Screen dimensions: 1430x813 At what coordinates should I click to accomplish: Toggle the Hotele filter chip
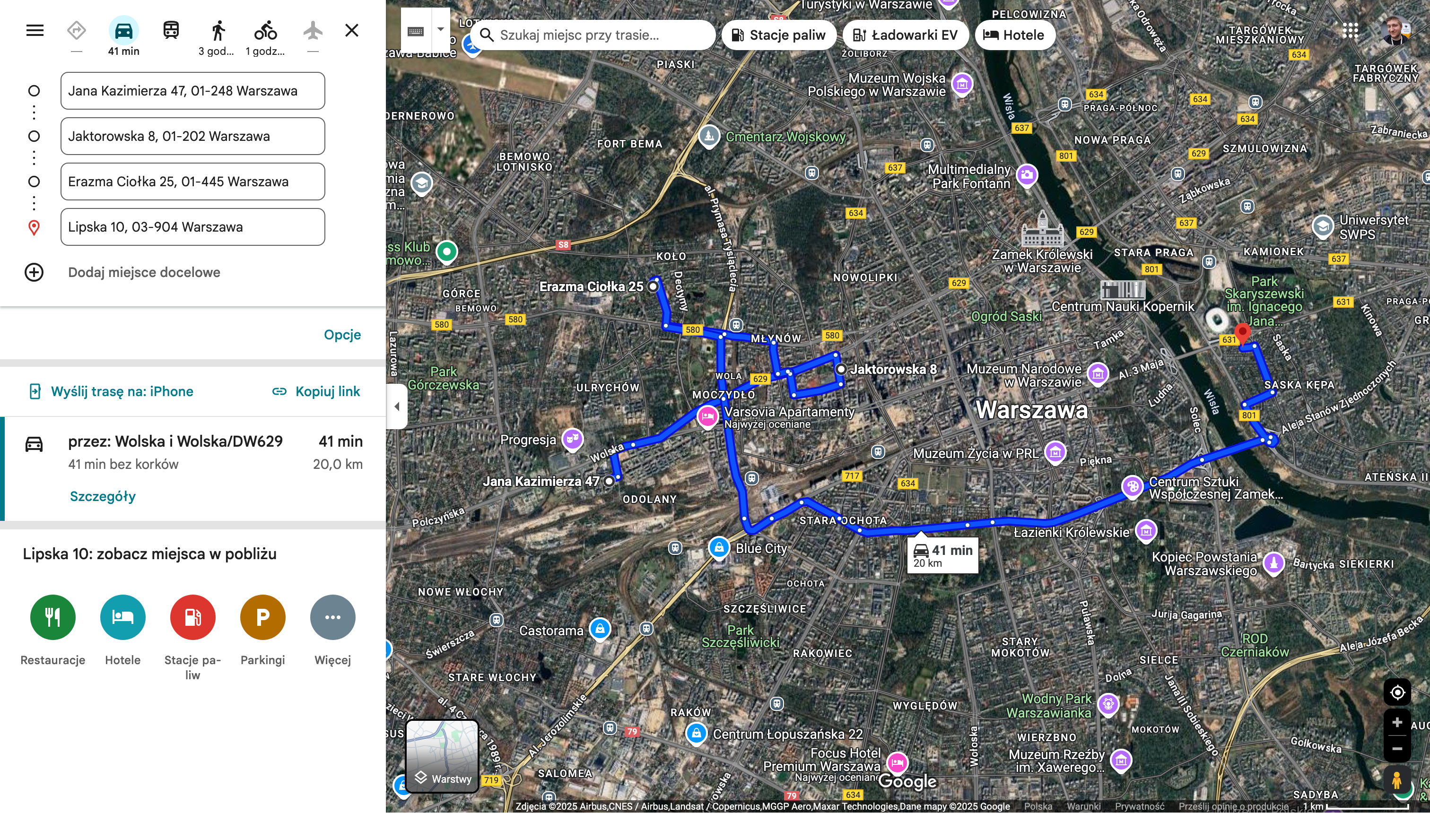(x=1014, y=35)
